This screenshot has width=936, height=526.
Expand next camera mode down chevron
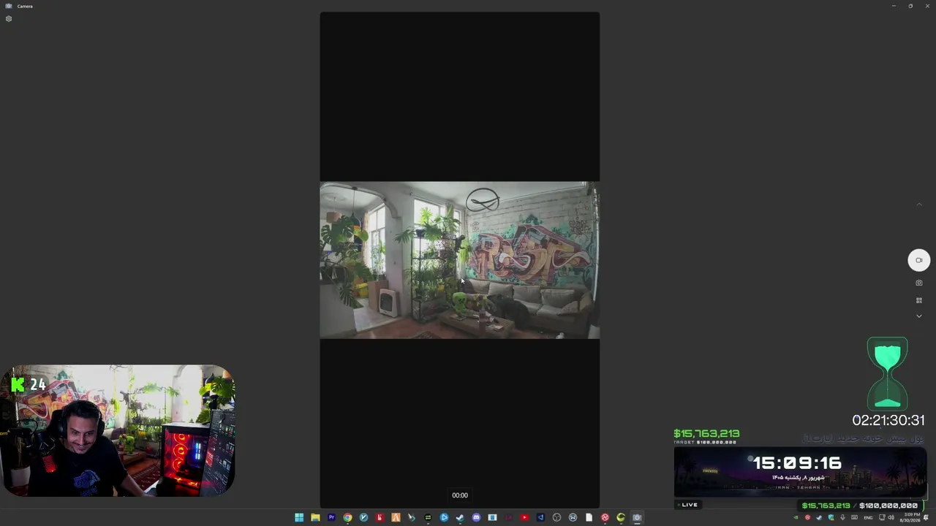(919, 316)
